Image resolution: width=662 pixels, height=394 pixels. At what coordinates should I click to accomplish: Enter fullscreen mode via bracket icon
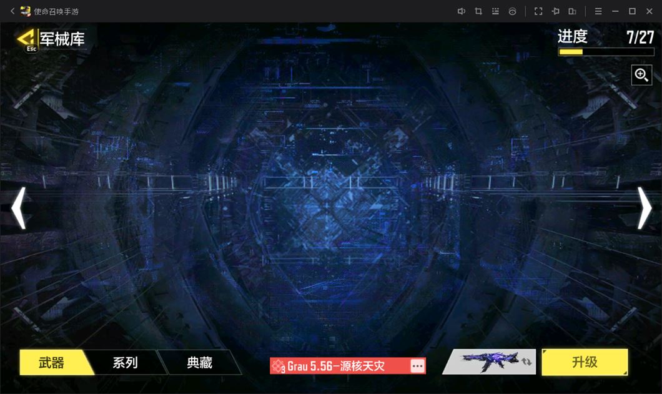tap(538, 11)
